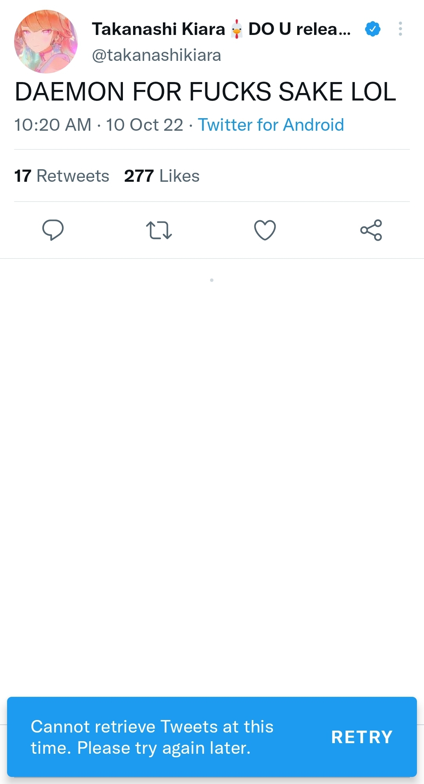
Task: Open the Twitter for Android source link
Action: tap(271, 125)
